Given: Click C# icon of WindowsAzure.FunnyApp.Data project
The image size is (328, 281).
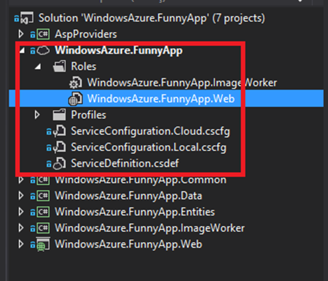Looking at the screenshot, I should pyautogui.click(x=43, y=196).
